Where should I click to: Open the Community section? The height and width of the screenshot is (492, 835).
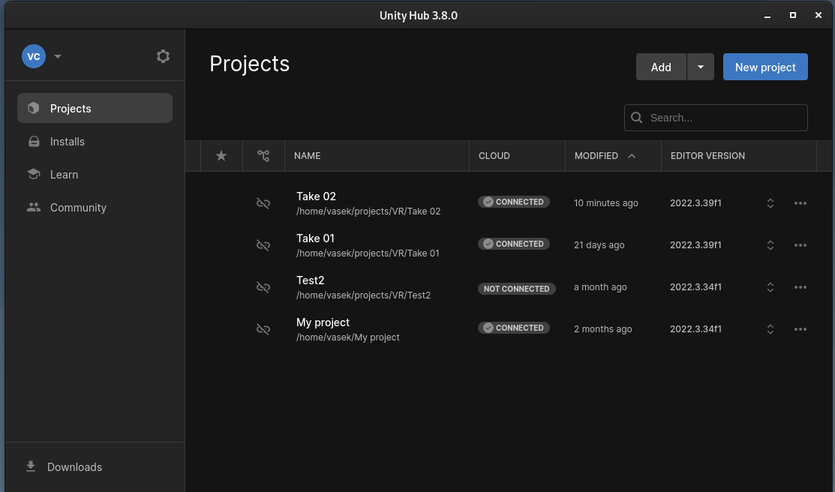pos(78,208)
